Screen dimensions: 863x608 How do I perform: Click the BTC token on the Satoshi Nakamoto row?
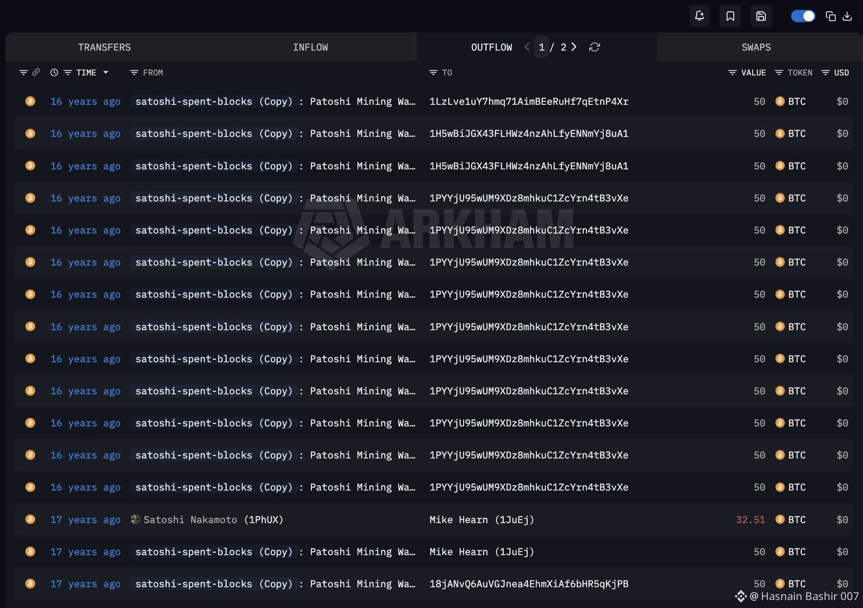pyautogui.click(x=791, y=519)
